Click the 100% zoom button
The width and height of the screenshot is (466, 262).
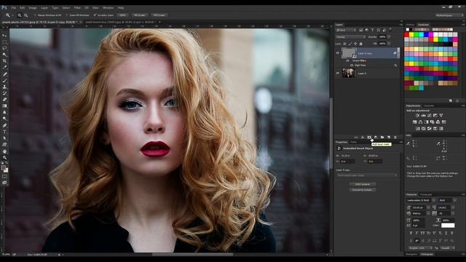[x=122, y=15]
